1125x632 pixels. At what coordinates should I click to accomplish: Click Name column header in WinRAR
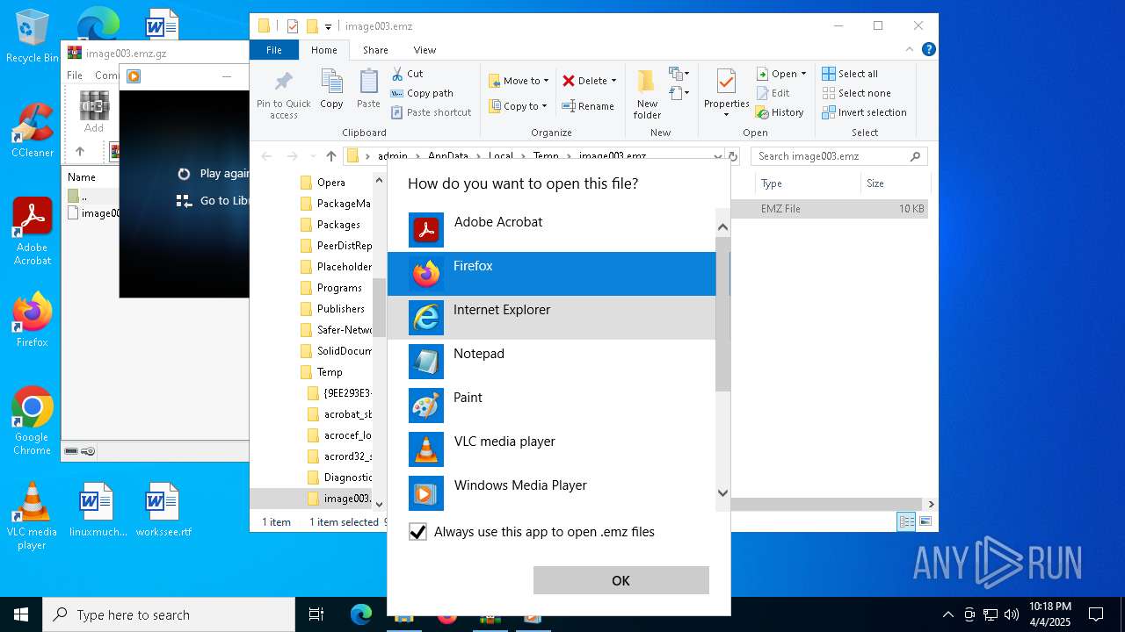point(82,176)
